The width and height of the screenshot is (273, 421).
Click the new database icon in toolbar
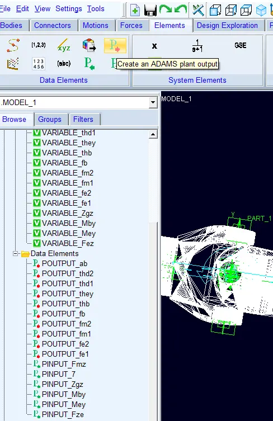pyautogui.click(x=135, y=10)
